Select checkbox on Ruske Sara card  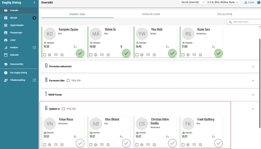(183, 55)
